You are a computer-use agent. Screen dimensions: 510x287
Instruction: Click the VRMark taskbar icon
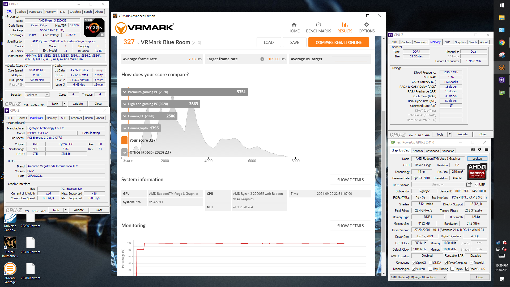tap(502, 67)
